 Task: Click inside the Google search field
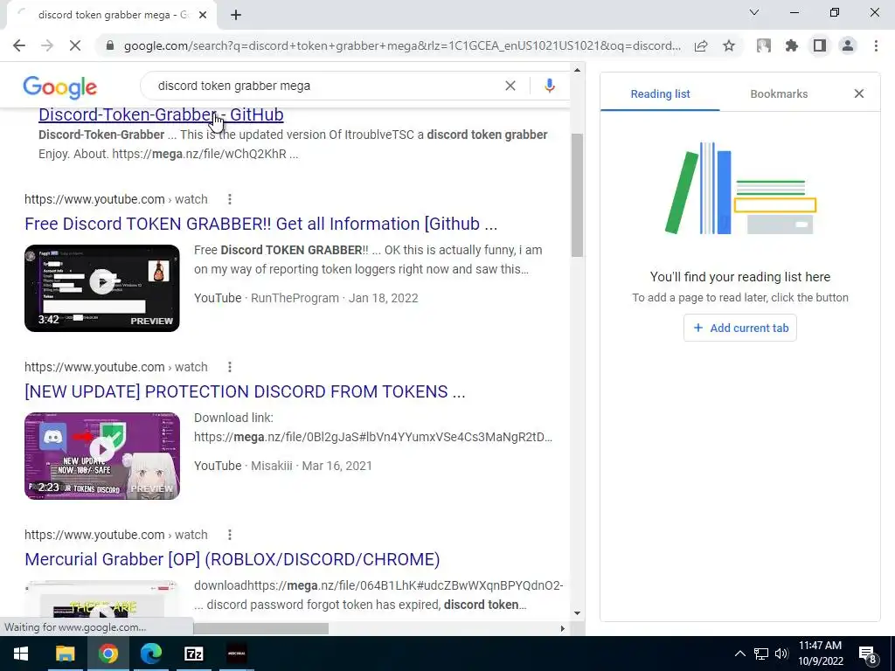point(325,86)
